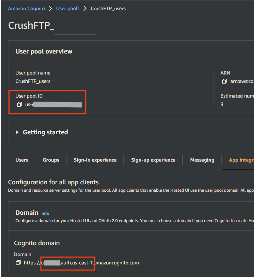
Task: Open the Sign-in experience tab
Action: (95, 160)
